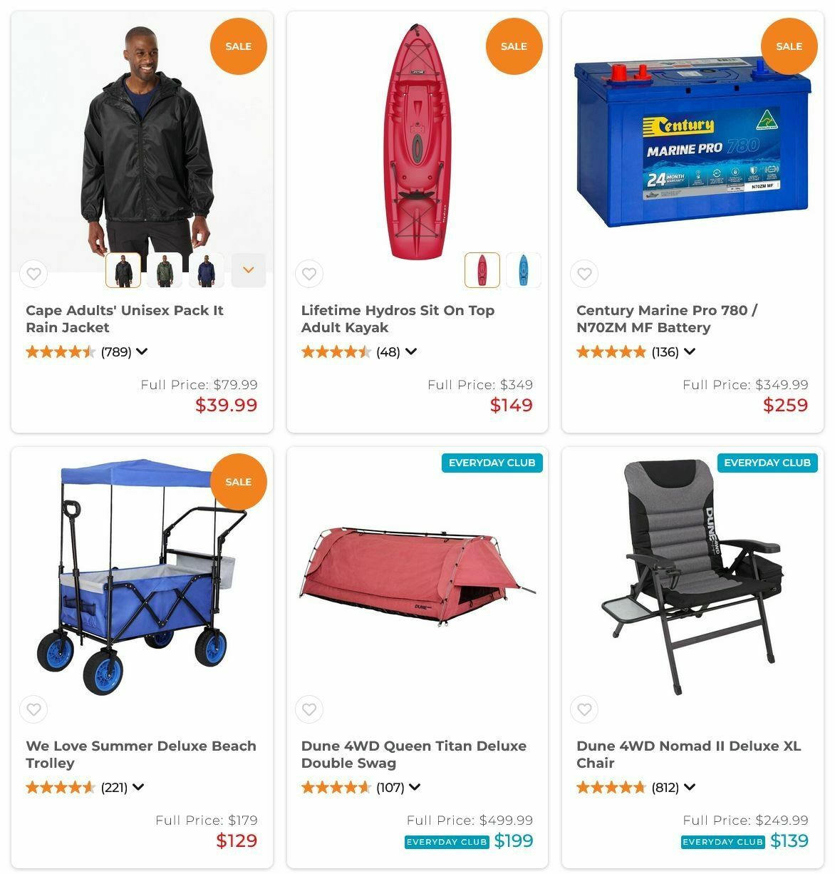Add Cape Rain Jacket to wishlist heart

(x=33, y=273)
